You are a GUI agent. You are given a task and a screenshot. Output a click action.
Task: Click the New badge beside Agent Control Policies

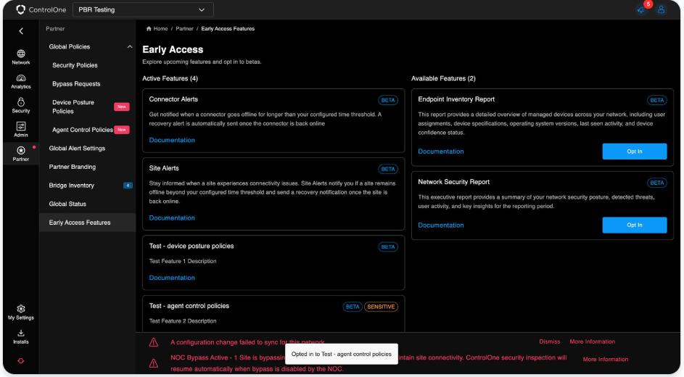coord(122,130)
